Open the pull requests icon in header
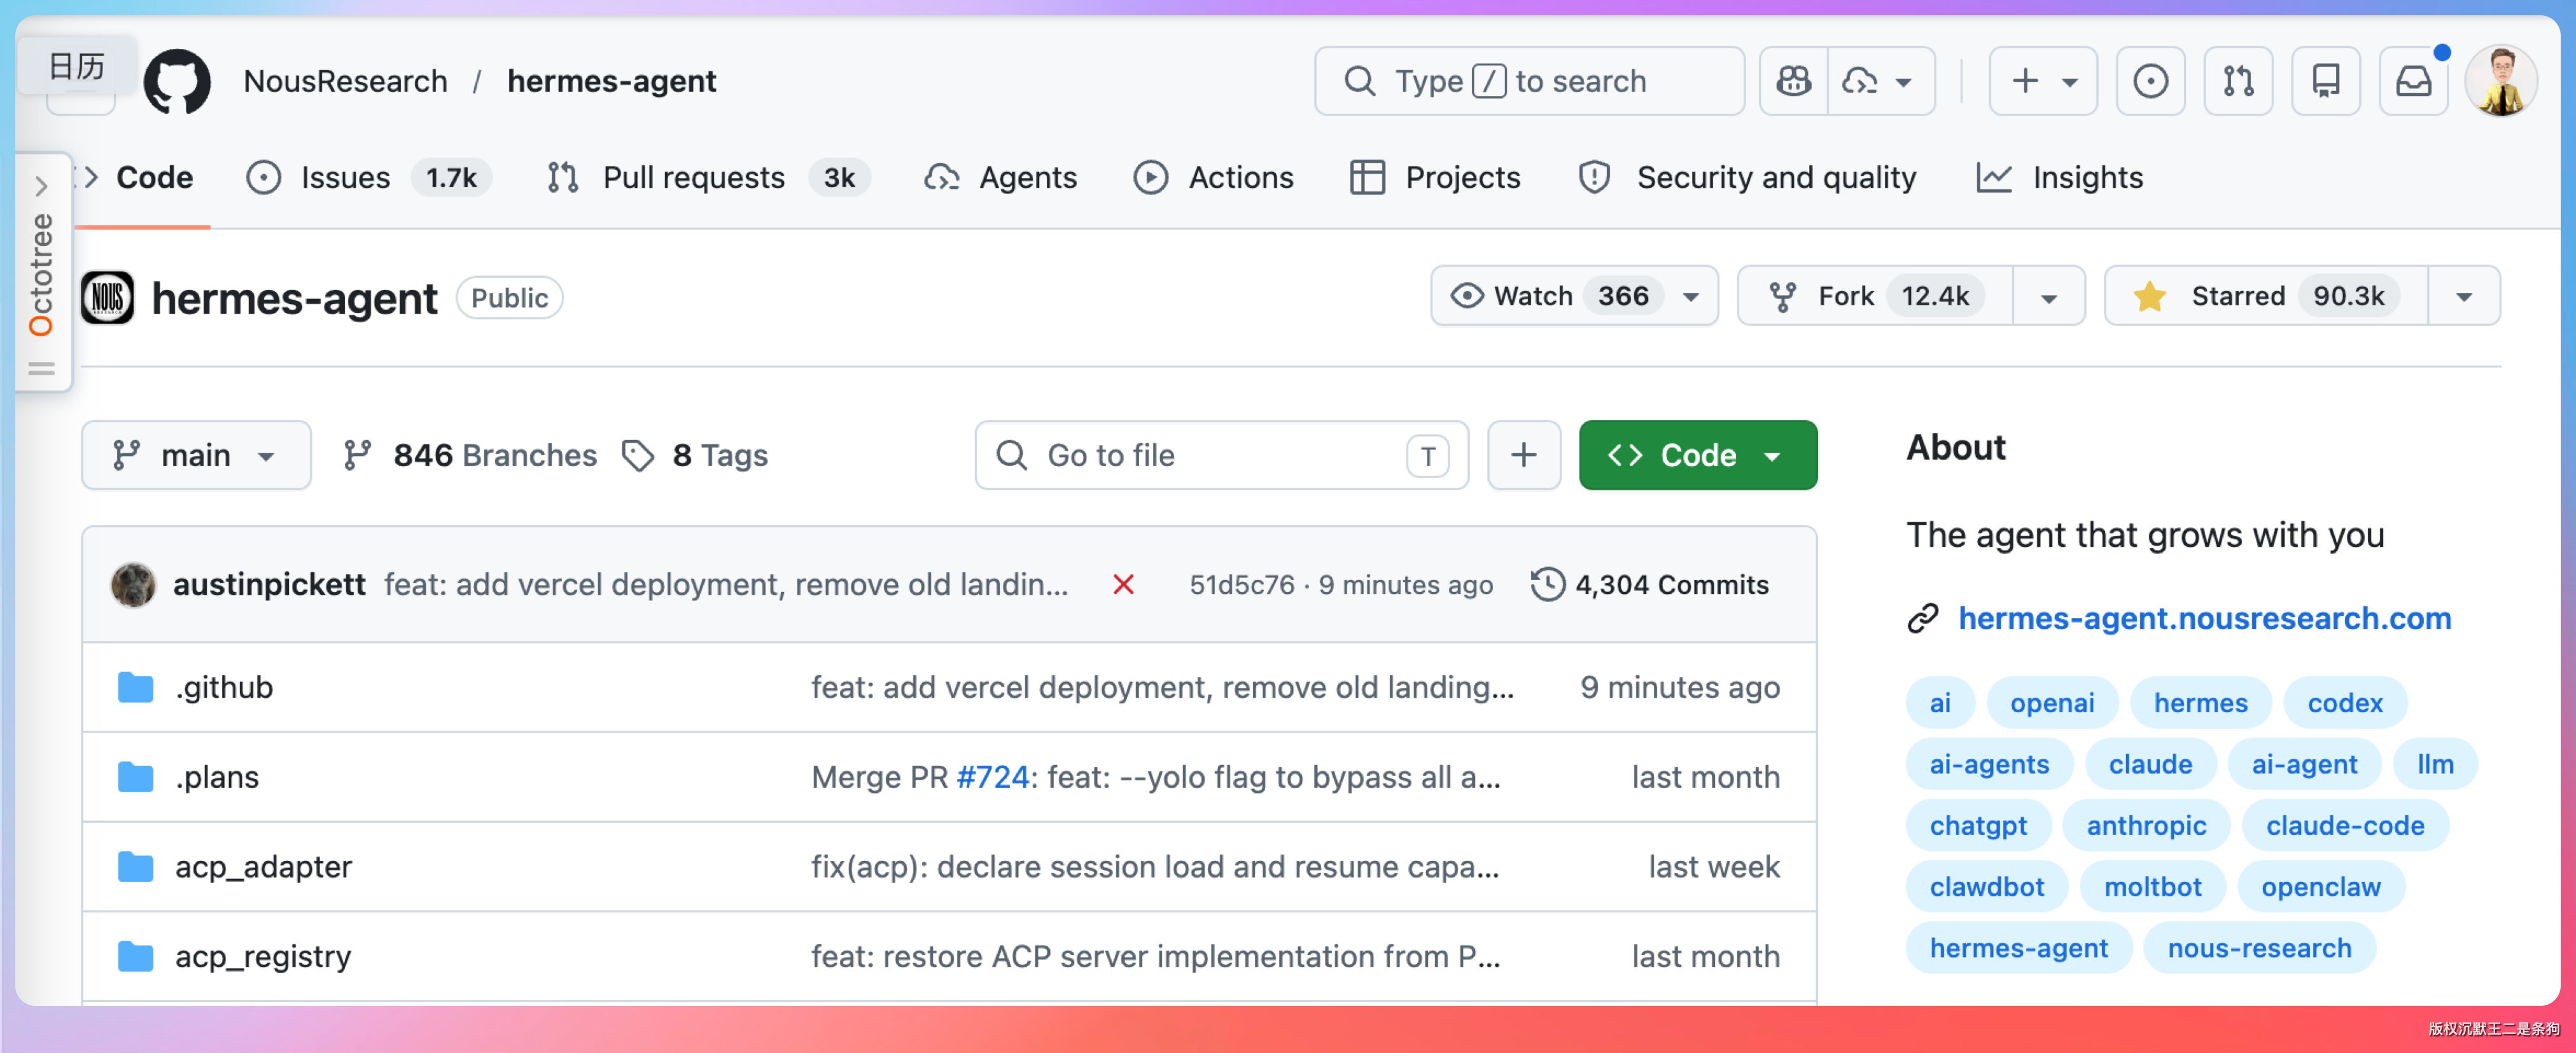The width and height of the screenshot is (2576, 1053). 2238,81
